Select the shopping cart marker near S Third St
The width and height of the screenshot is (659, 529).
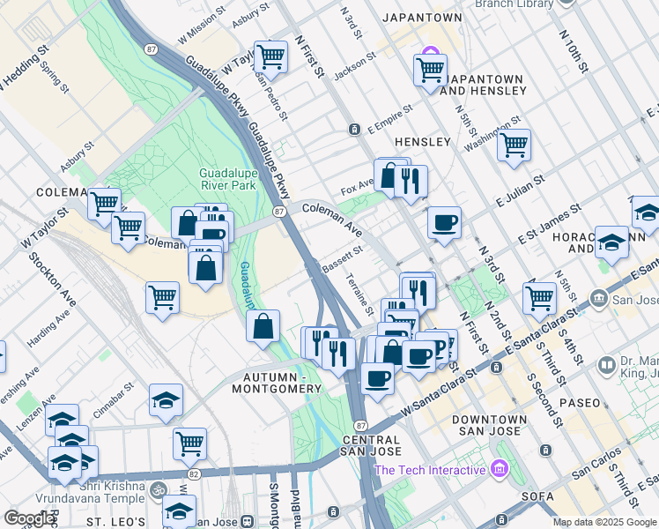540,301
